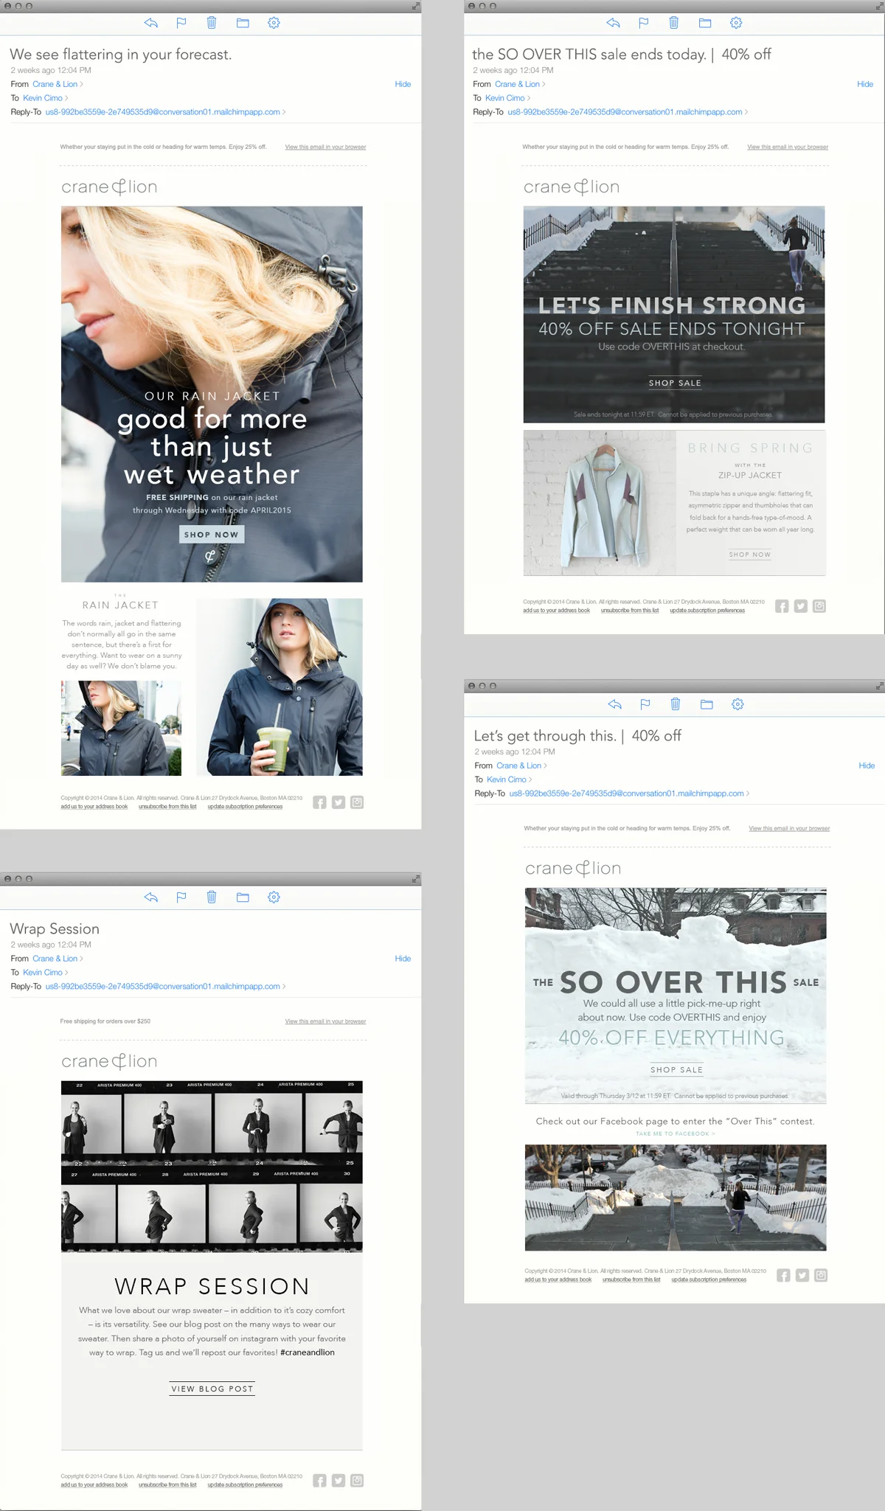
Task: Click folder icon in 'sale ends today' window
Action: [705, 23]
